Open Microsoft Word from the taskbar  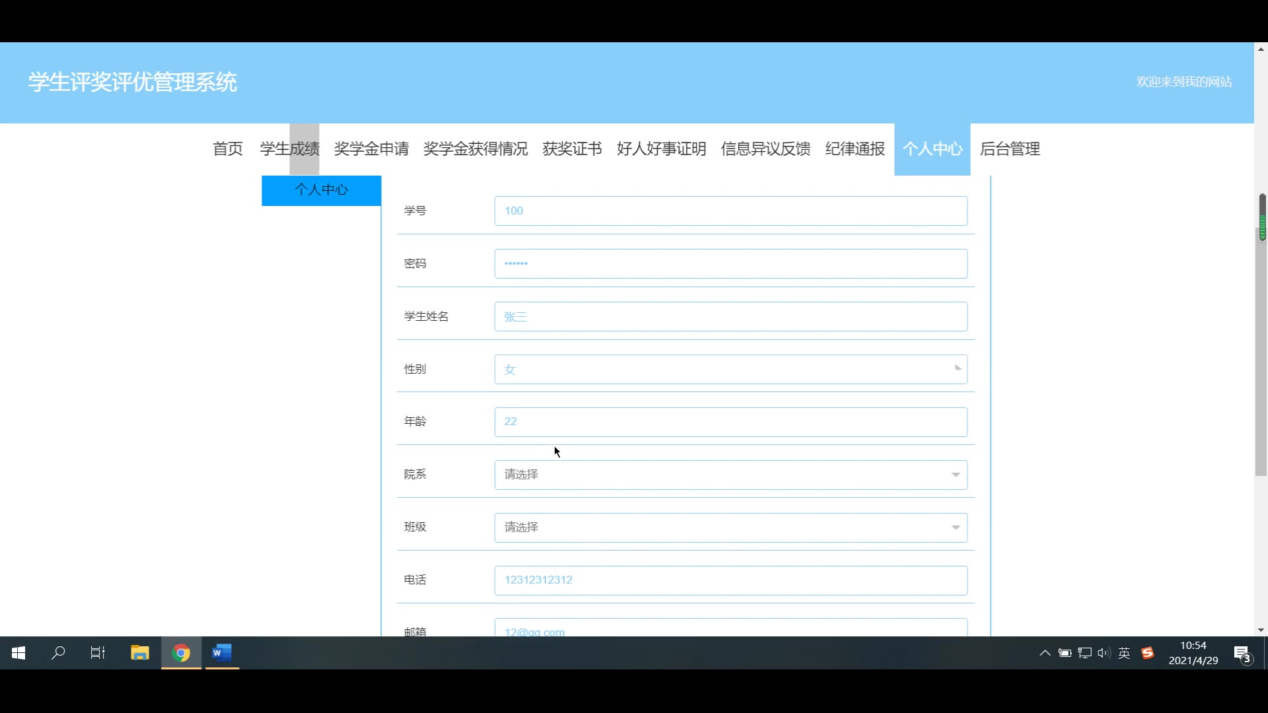tap(222, 653)
